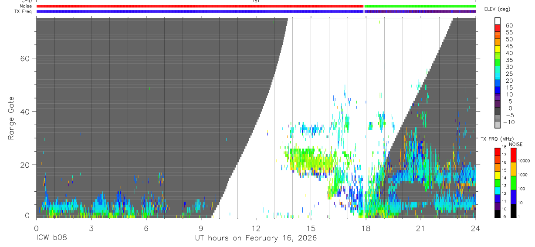Click the red top block of TX FRQ color bar
The width and height of the screenshot is (535, 247).
pos(498,152)
